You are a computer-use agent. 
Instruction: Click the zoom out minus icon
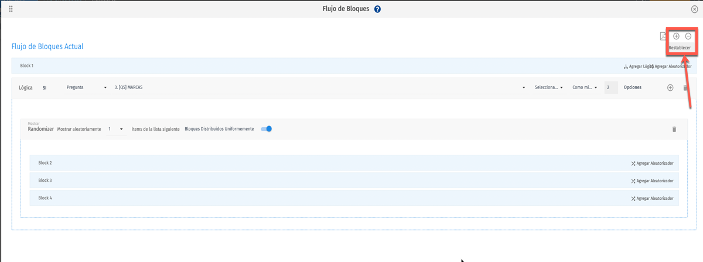(x=688, y=36)
